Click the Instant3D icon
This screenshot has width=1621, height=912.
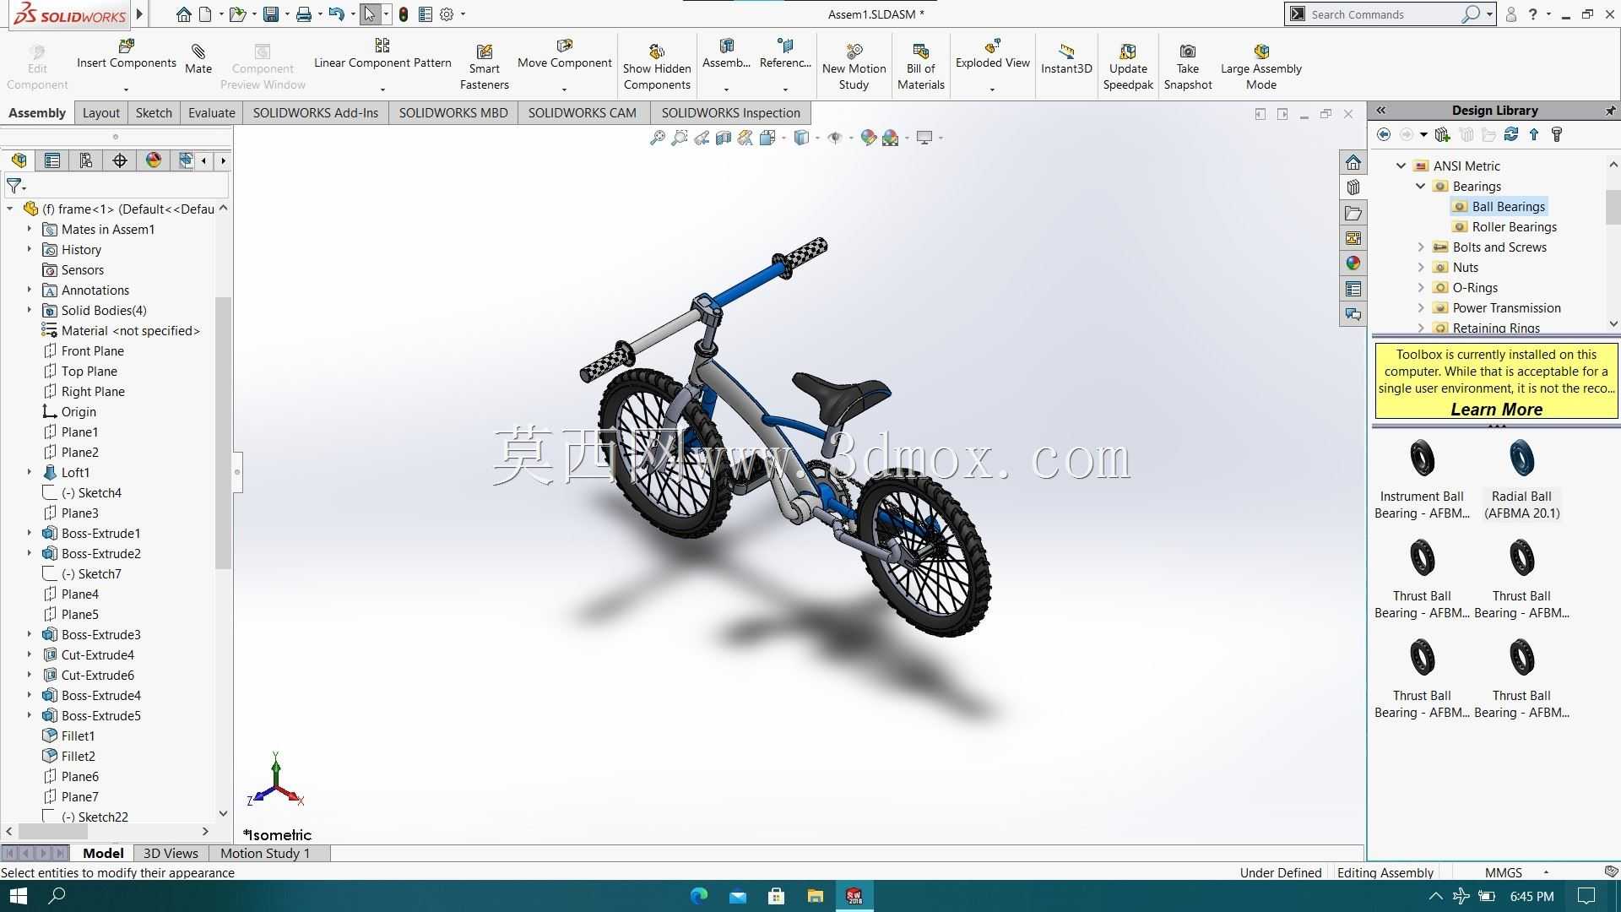(1066, 52)
